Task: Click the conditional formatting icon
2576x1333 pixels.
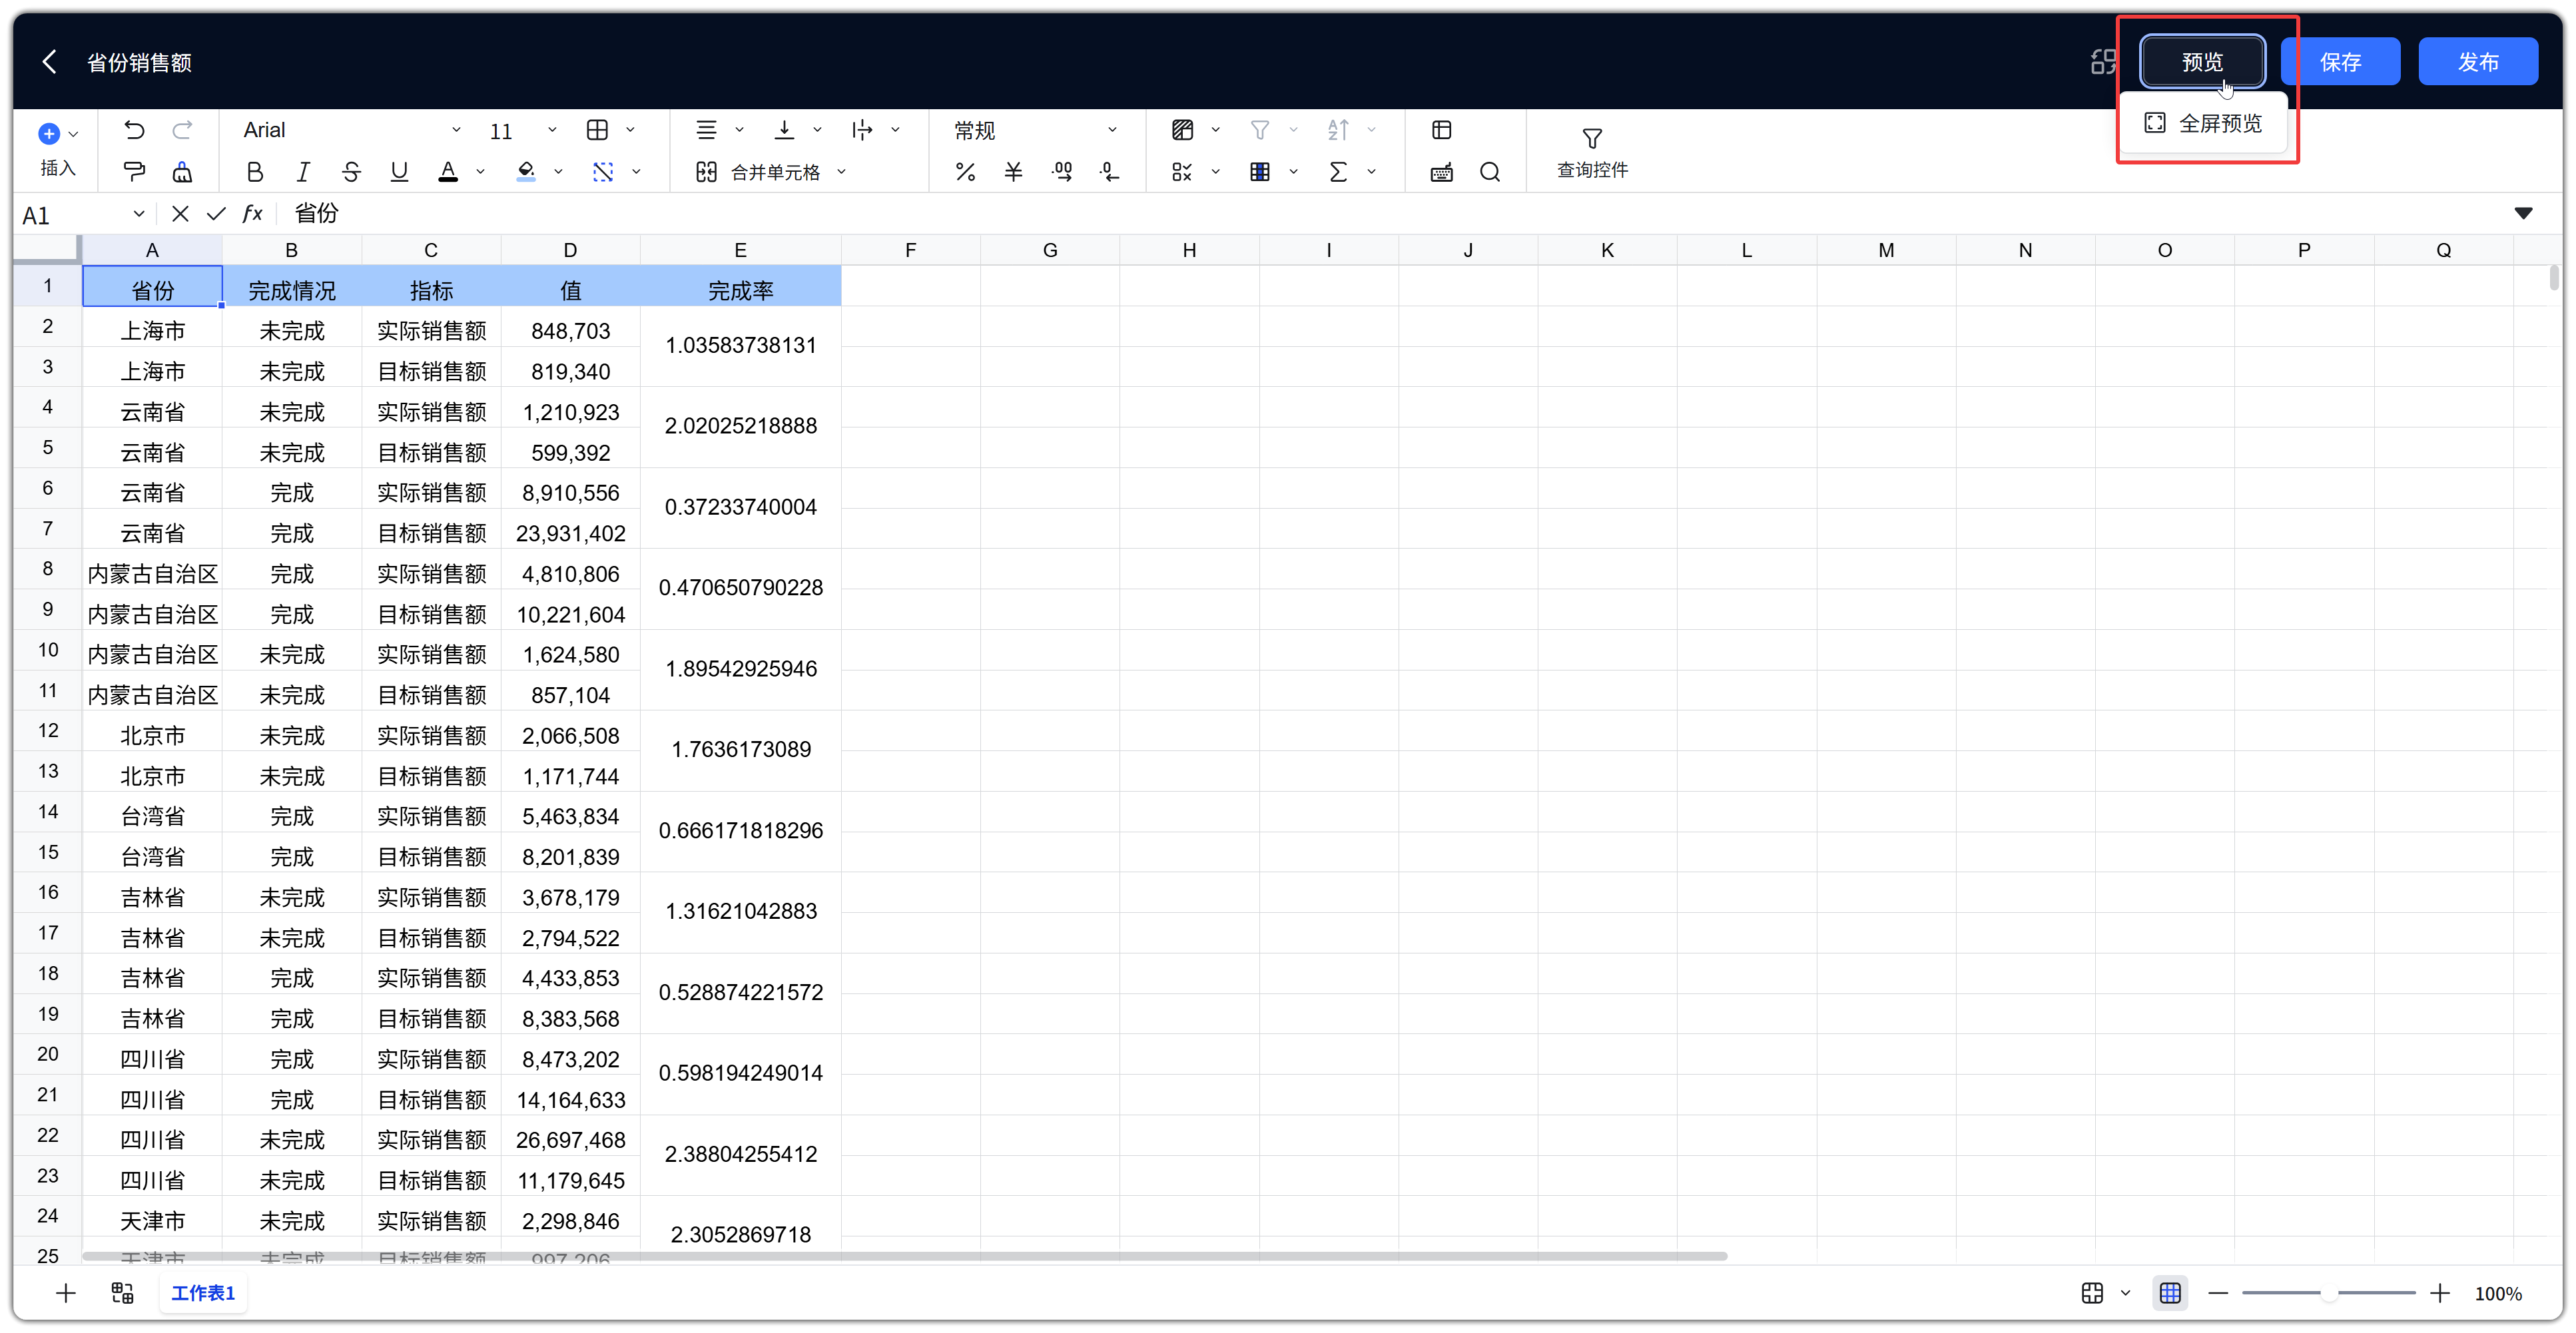Action: 1182,130
